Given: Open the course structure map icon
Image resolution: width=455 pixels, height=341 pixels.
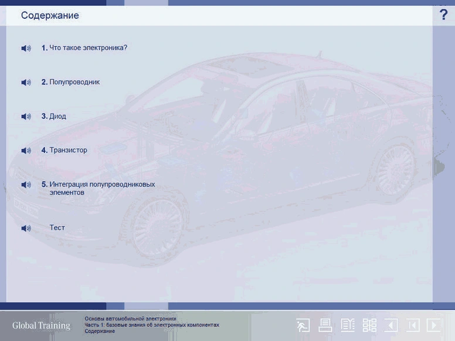Looking at the screenshot, I should tap(369, 325).
